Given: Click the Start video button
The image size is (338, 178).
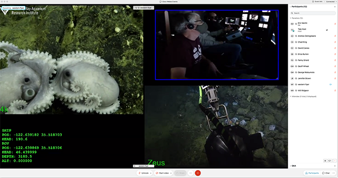Looking at the screenshot, I should click(163, 173).
